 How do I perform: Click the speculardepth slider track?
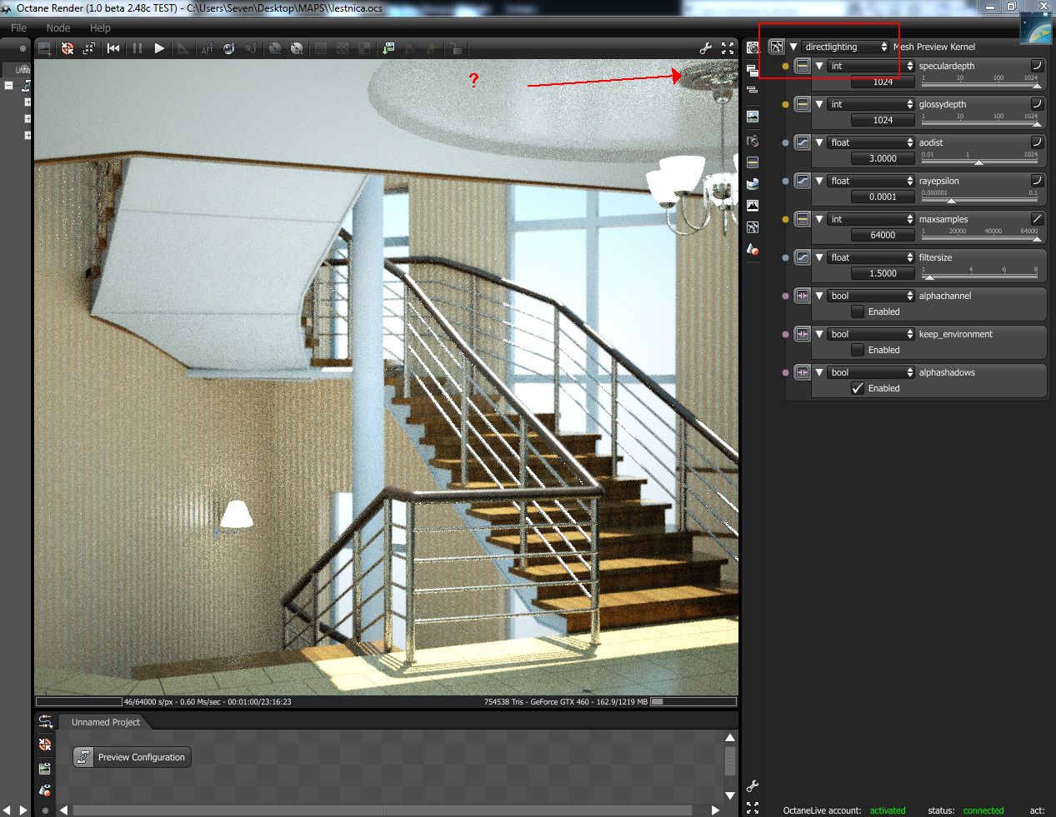click(x=980, y=84)
